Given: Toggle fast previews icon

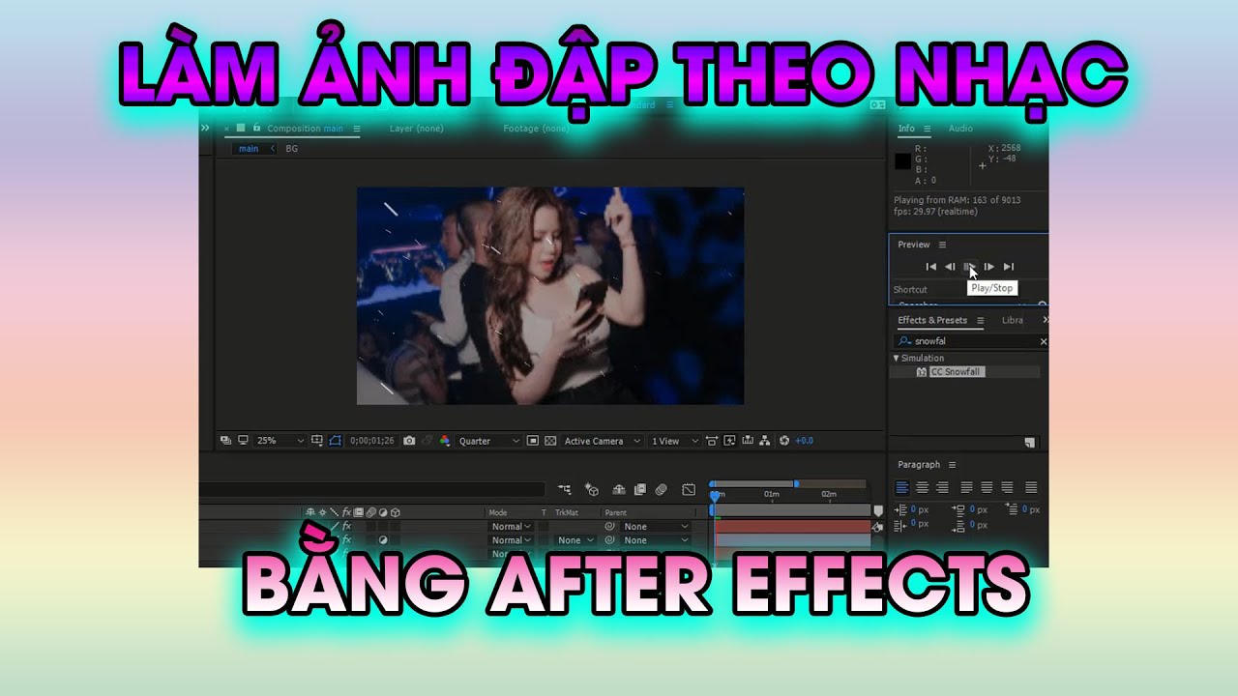Looking at the screenshot, I should [x=730, y=441].
